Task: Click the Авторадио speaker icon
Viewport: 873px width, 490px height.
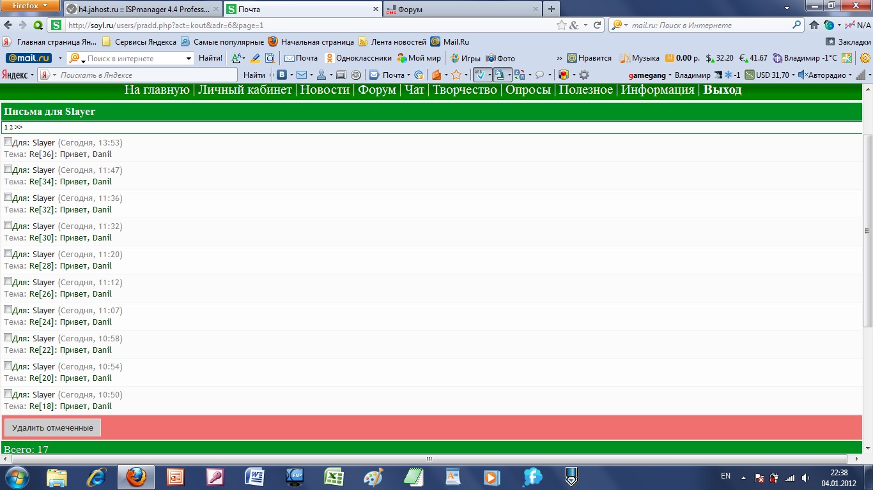Action: coord(802,75)
